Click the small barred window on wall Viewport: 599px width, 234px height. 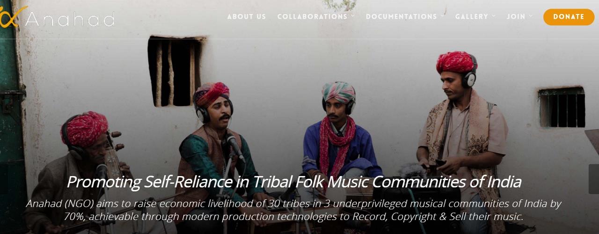[562, 107]
